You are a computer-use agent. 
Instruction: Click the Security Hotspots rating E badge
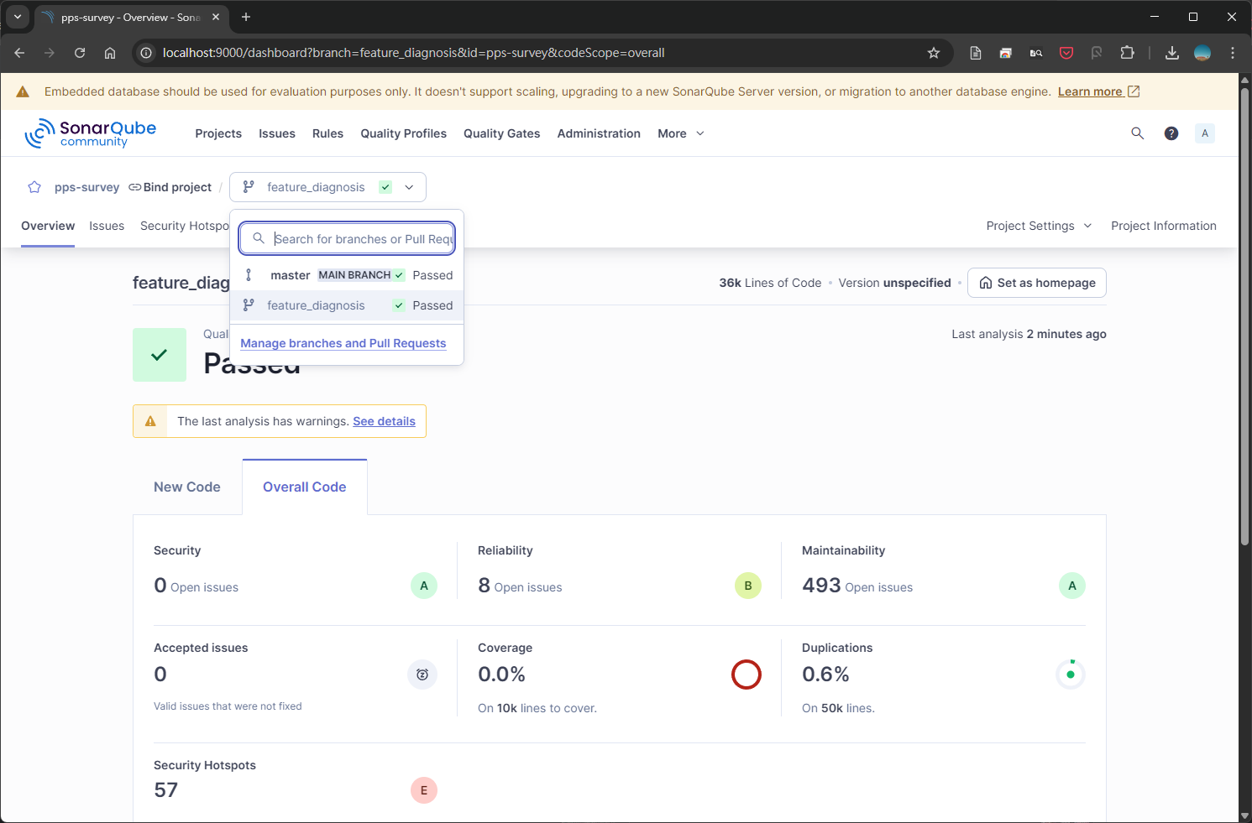click(x=423, y=790)
